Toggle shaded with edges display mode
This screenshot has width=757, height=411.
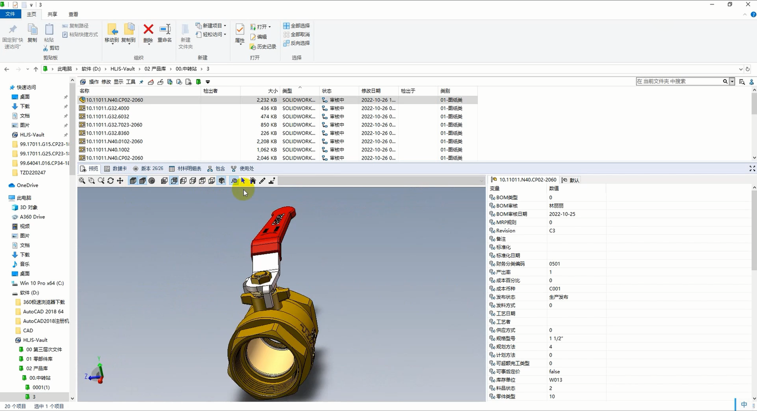(x=133, y=181)
